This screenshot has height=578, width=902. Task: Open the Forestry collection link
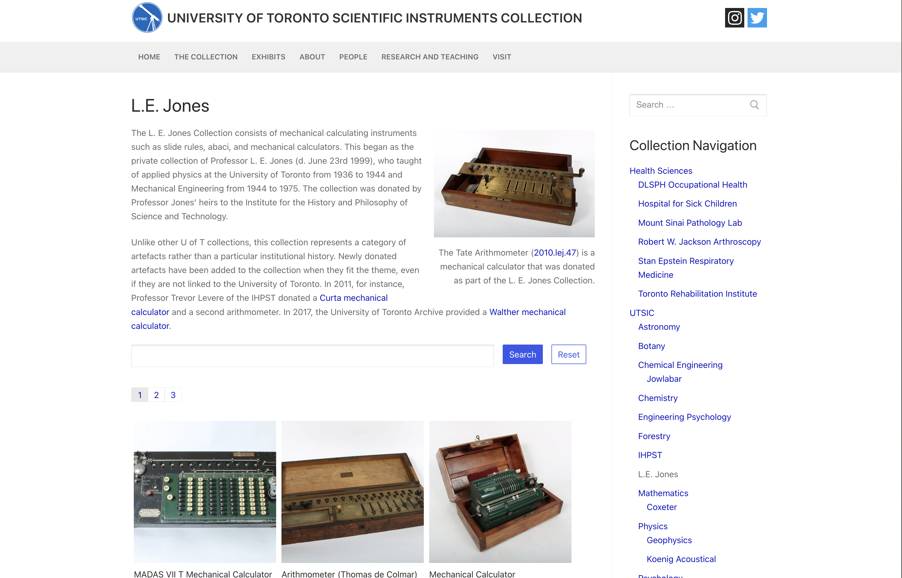click(654, 436)
